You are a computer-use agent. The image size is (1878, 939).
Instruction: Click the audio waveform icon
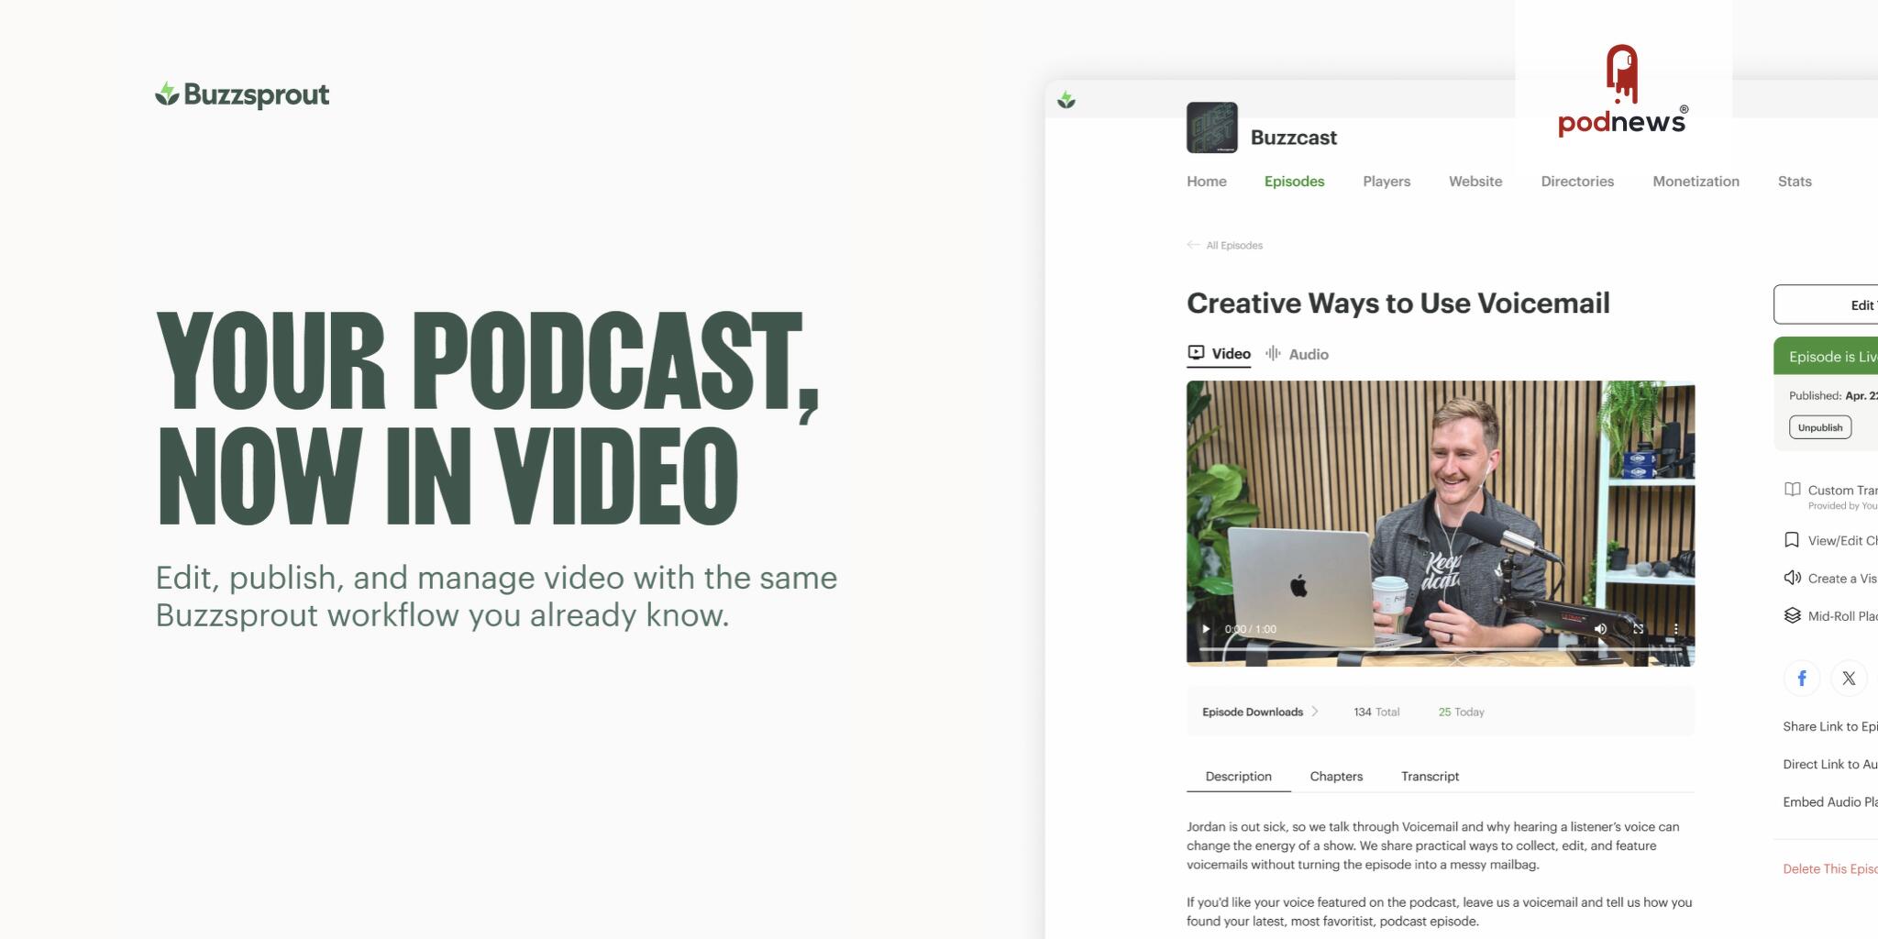pyautogui.click(x=1273, y=353)
